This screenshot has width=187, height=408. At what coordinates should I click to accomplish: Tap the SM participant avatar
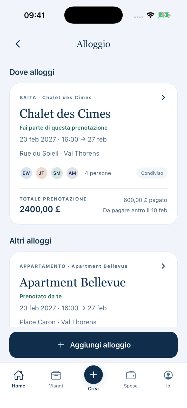[x=57, y=173]
